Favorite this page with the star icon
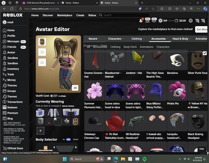The image size is (209, 163). (x=153, y=9)
